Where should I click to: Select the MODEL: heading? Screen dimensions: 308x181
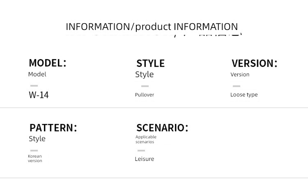(x=48, y=63)
